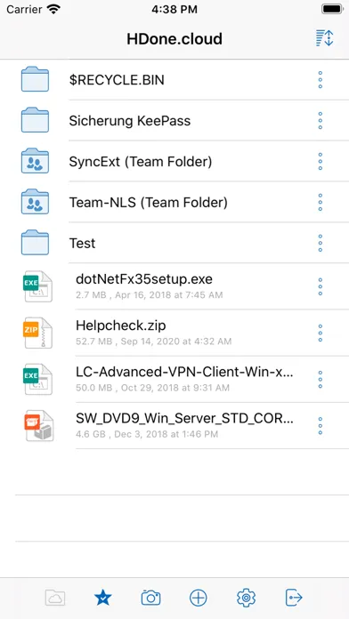Screen dimensions: 349x619
Task: Open the favorites star tab
Action: (103, 598)
